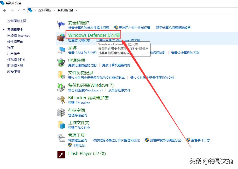This screenshot has width=238, height=169.
Task: Open 工作文件夹 via its blue folder icon
Action: pos(61,125)
